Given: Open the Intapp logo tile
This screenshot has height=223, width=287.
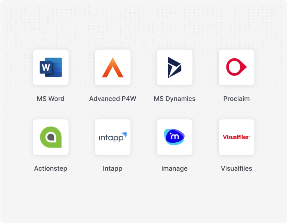Looking at the screenshot, I should click(112, 137).
